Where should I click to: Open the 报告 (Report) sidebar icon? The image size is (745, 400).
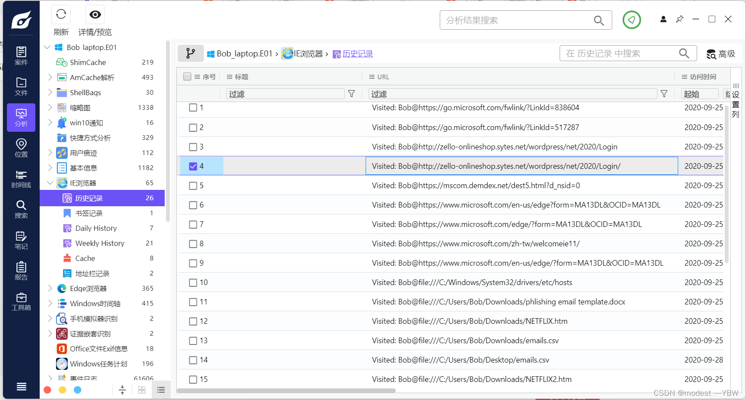point(21,271)
